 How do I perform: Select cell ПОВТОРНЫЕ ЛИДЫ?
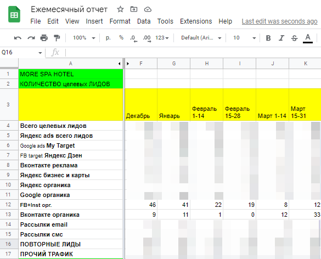[71, 244]
